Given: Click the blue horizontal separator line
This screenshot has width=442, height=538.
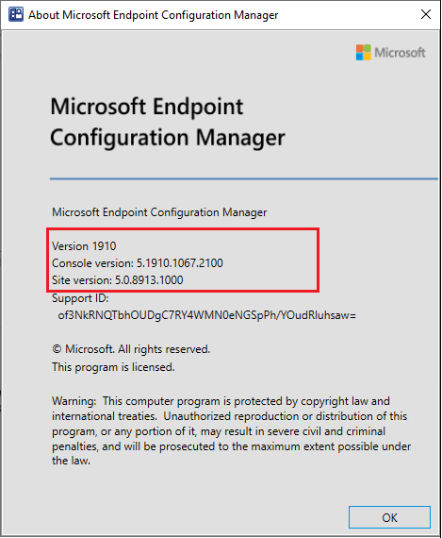Looking at the screenshot, I should coord(244,178).
